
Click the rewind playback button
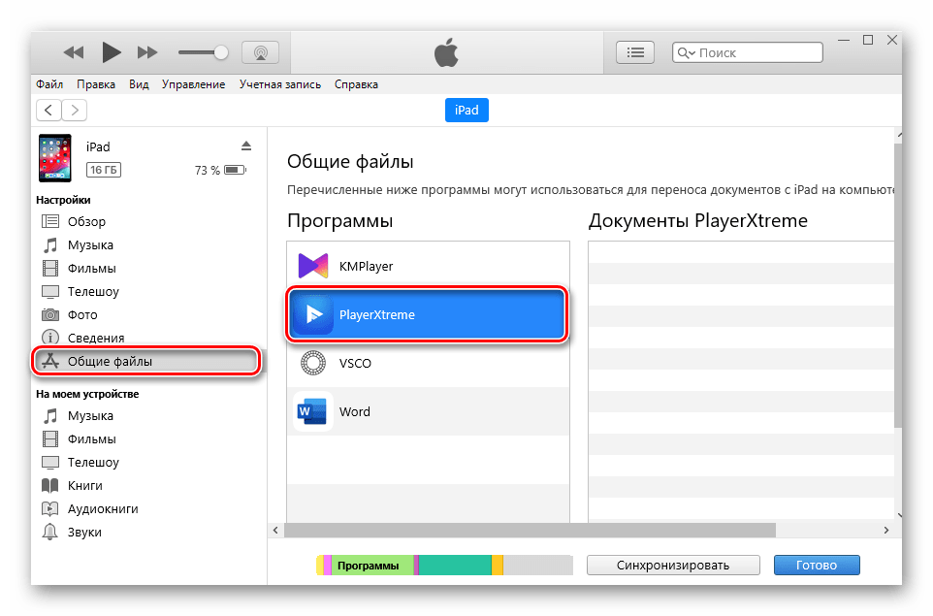74,52
